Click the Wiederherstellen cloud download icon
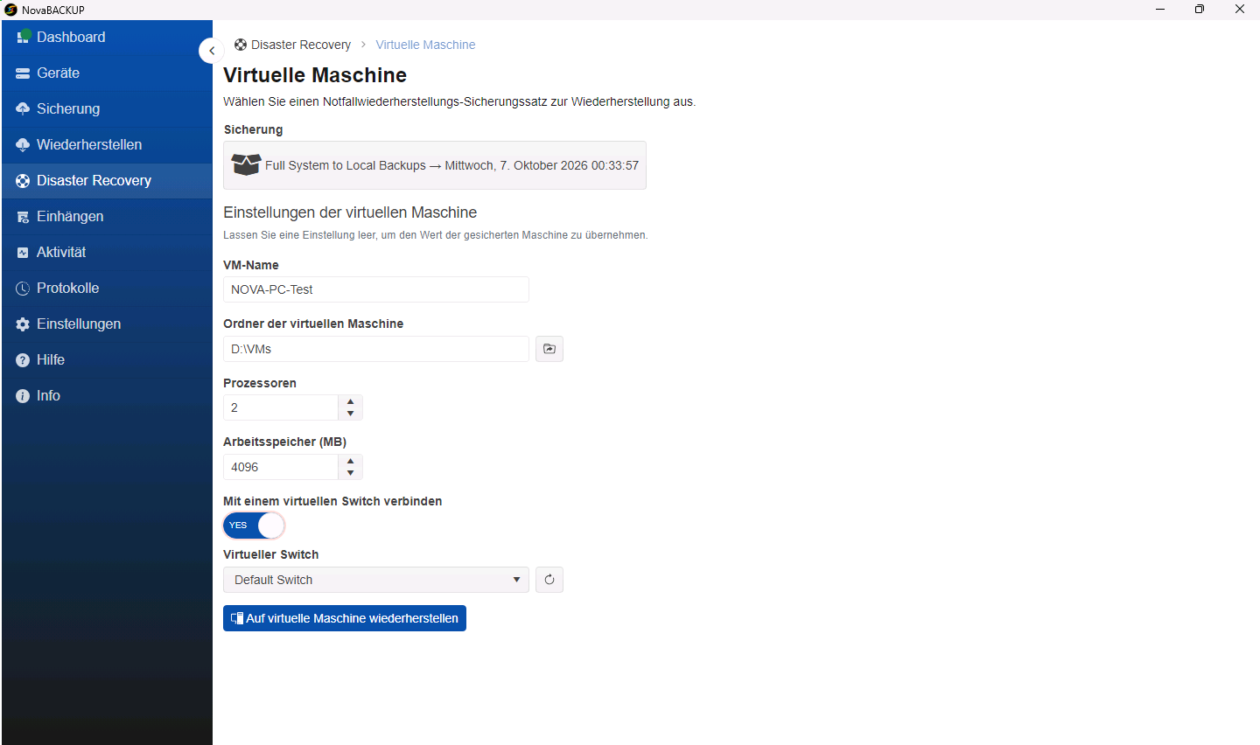 point(23,144)
